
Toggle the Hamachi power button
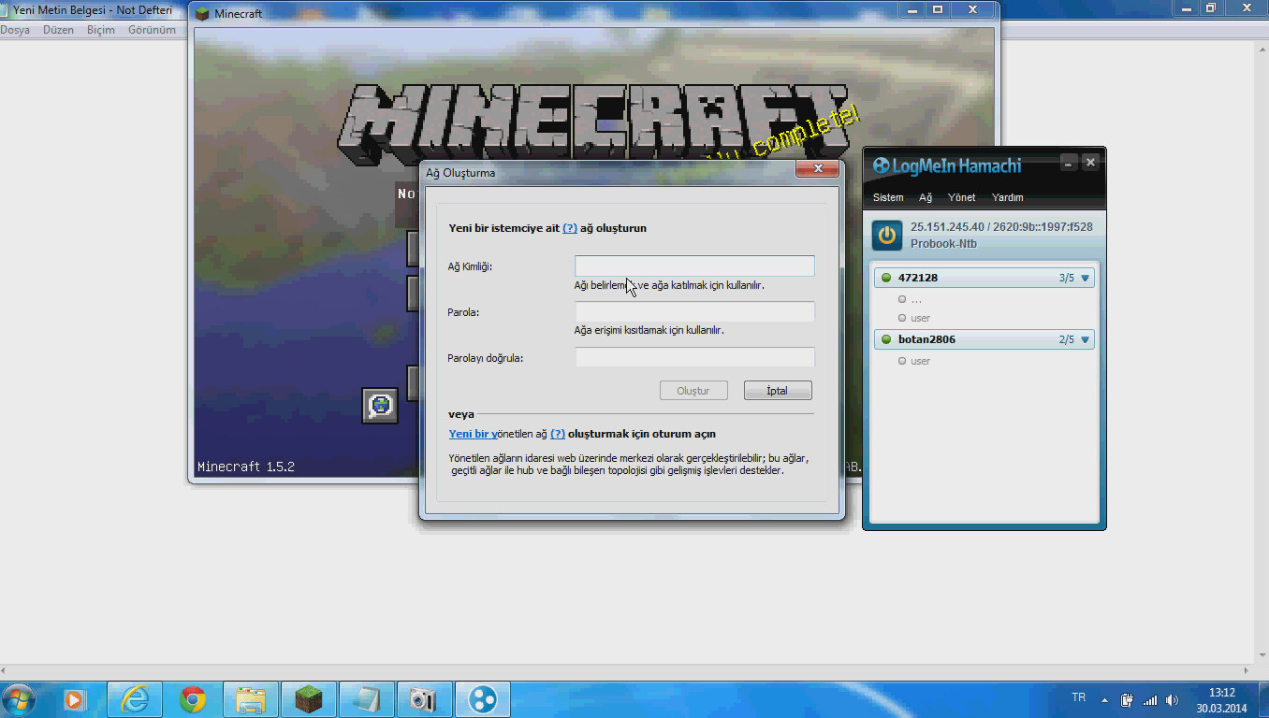tap(887, 235)
